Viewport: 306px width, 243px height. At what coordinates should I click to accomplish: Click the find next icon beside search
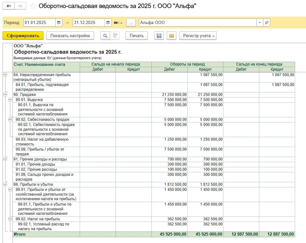coord(115,36)
